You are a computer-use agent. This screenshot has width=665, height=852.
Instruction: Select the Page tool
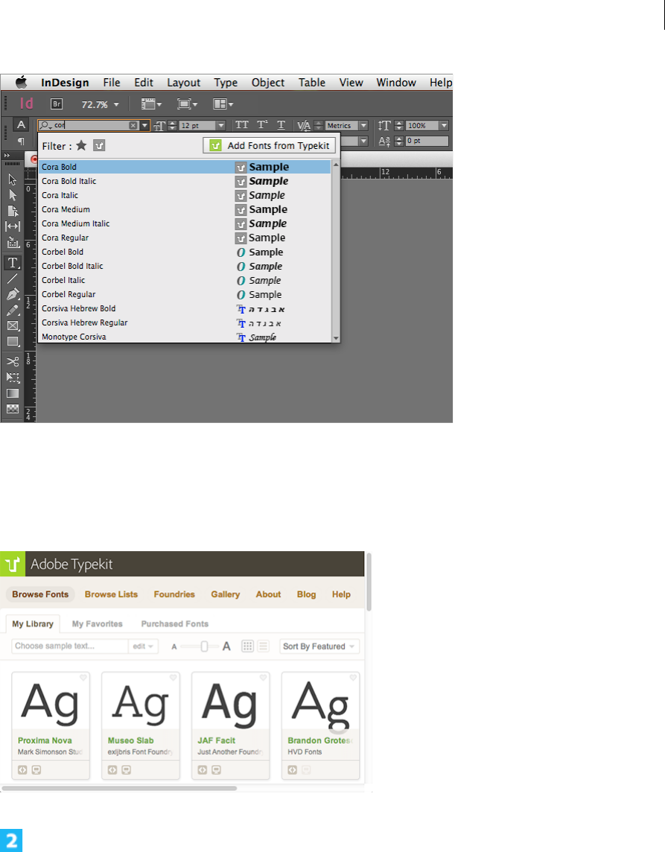coord(13,211)
